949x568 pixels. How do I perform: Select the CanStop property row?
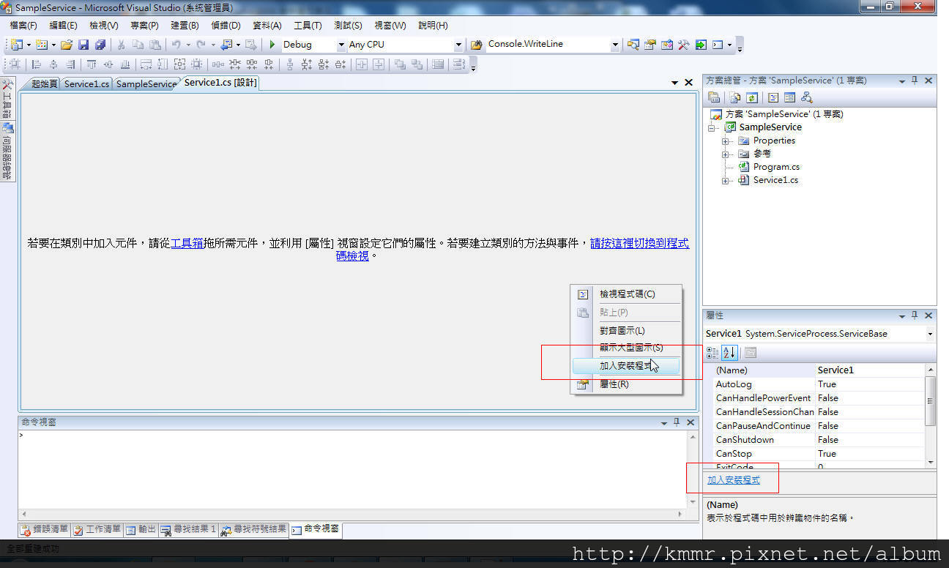819,454
